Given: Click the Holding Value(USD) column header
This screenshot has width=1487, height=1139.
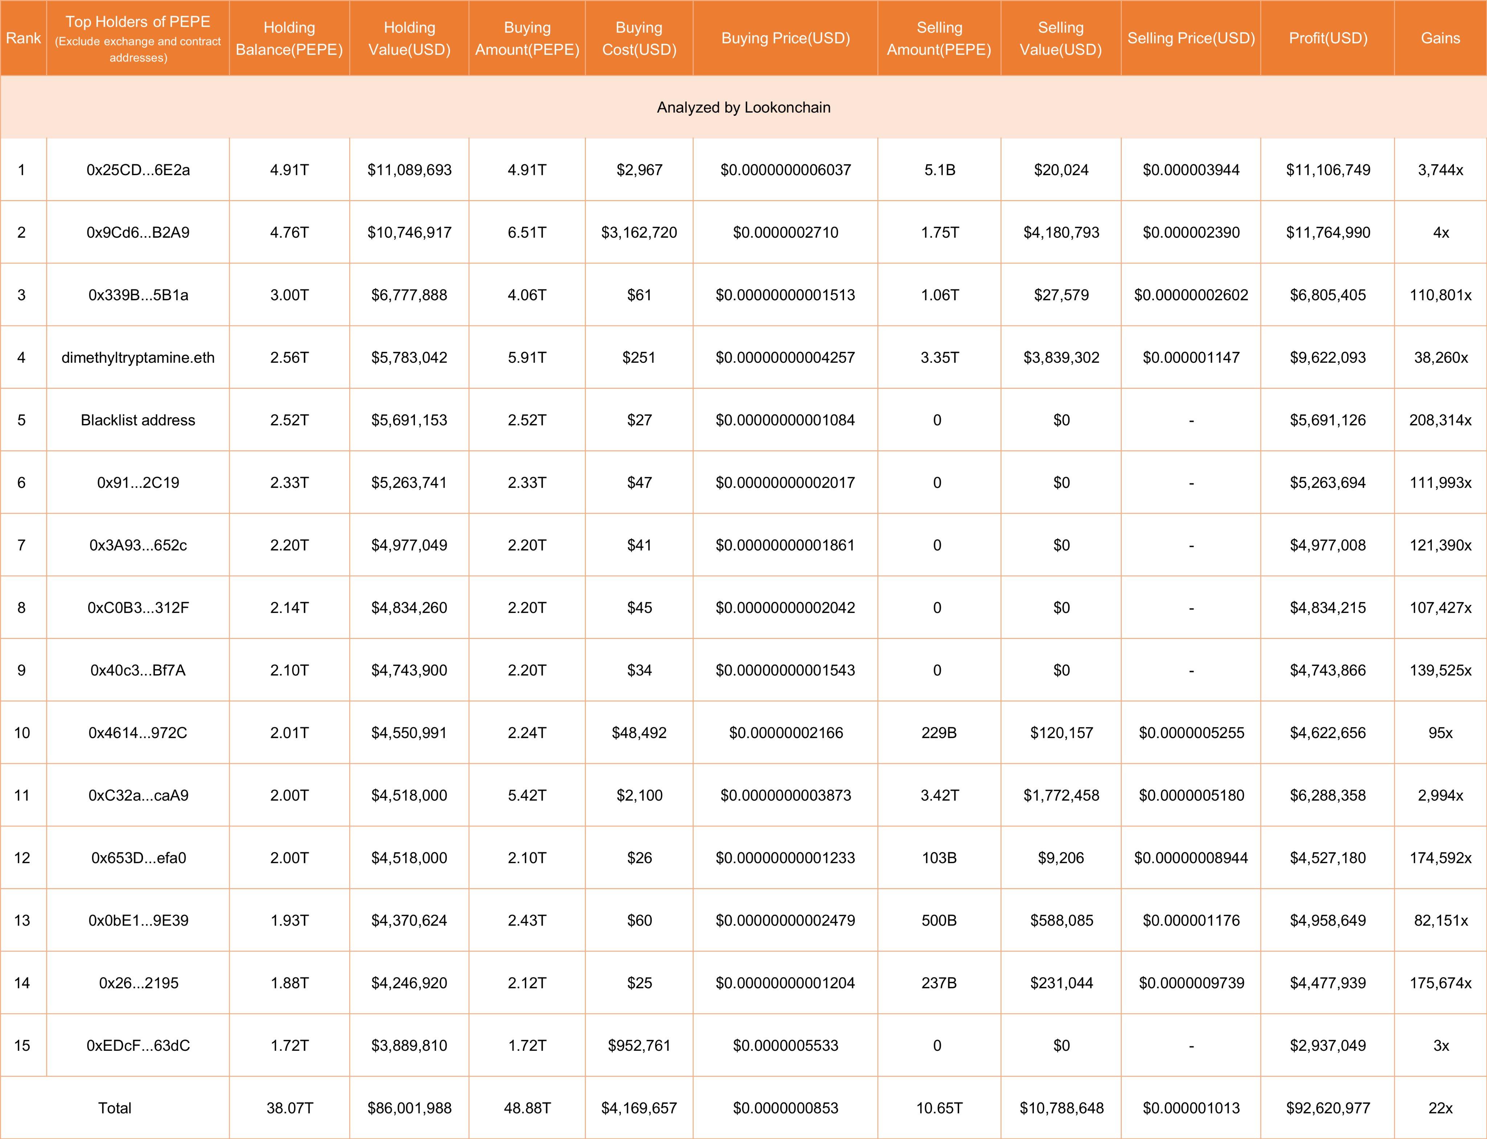Looking at the screenshot, I should click(409, 38).
